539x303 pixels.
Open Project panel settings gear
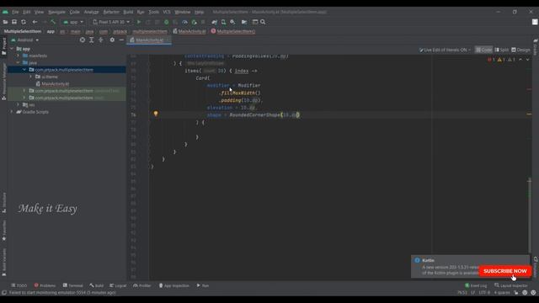[x=112, y=40]
